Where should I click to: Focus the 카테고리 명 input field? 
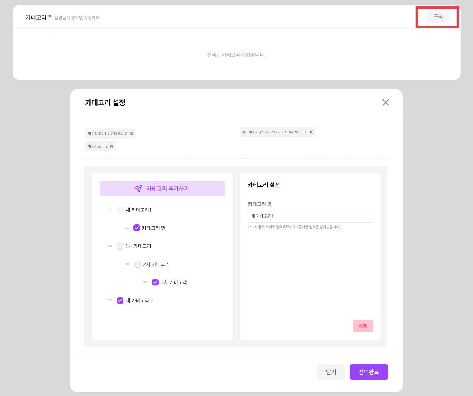[310, 216]
